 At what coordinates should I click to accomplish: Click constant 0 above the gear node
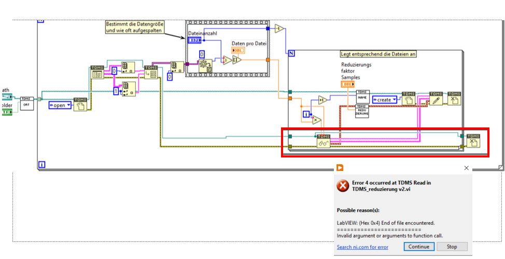coord(202,54)
